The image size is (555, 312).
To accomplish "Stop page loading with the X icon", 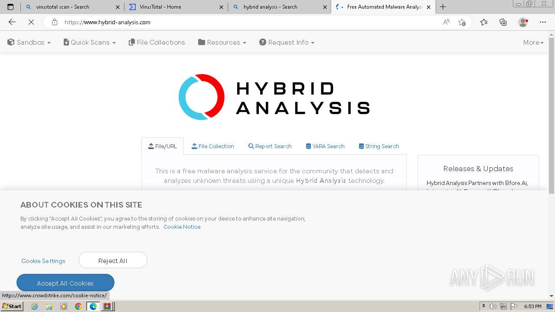I will coord(31,22).
